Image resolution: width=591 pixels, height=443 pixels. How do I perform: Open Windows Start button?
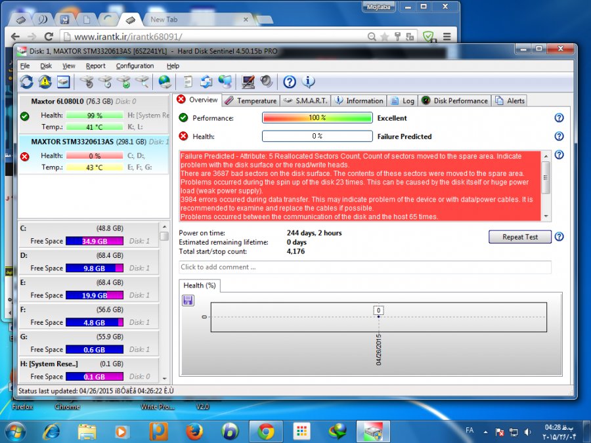pos(16,432)
